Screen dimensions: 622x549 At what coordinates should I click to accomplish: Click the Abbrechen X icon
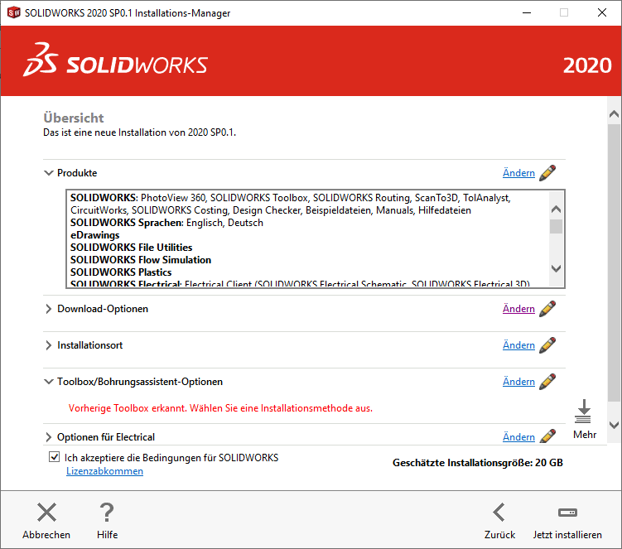[47, 512]
